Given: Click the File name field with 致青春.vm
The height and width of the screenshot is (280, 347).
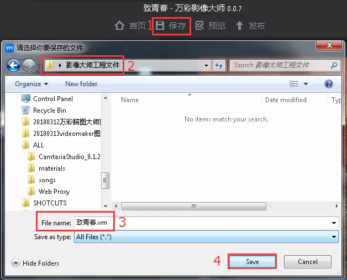Looking at the screenshot, I should click(206, 223).
